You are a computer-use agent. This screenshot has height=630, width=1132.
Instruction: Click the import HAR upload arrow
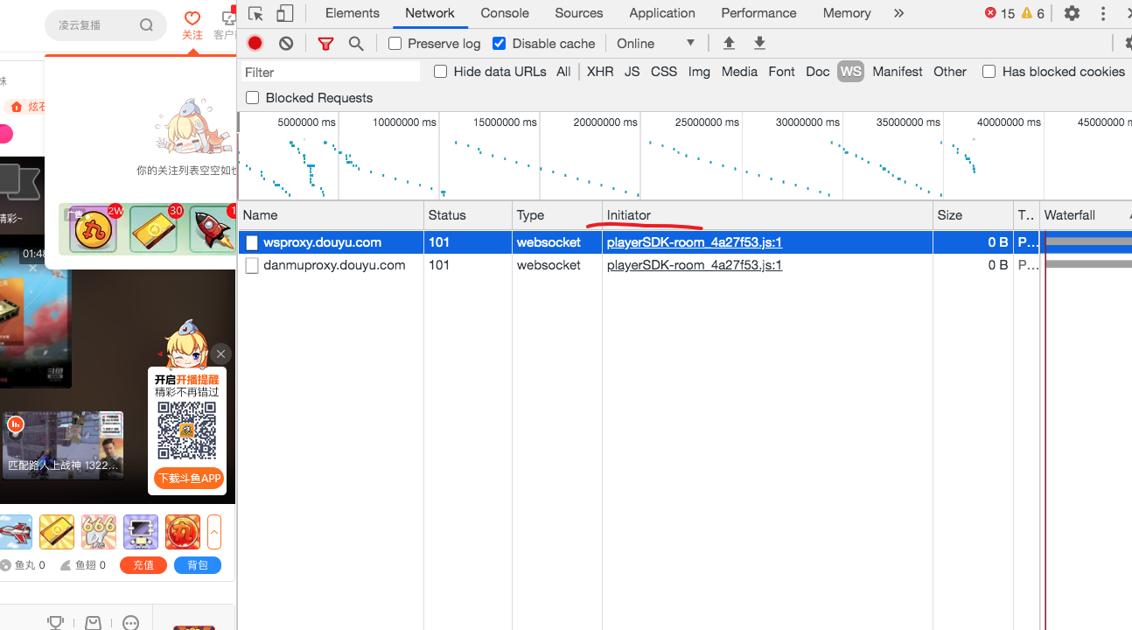(729, 43)
